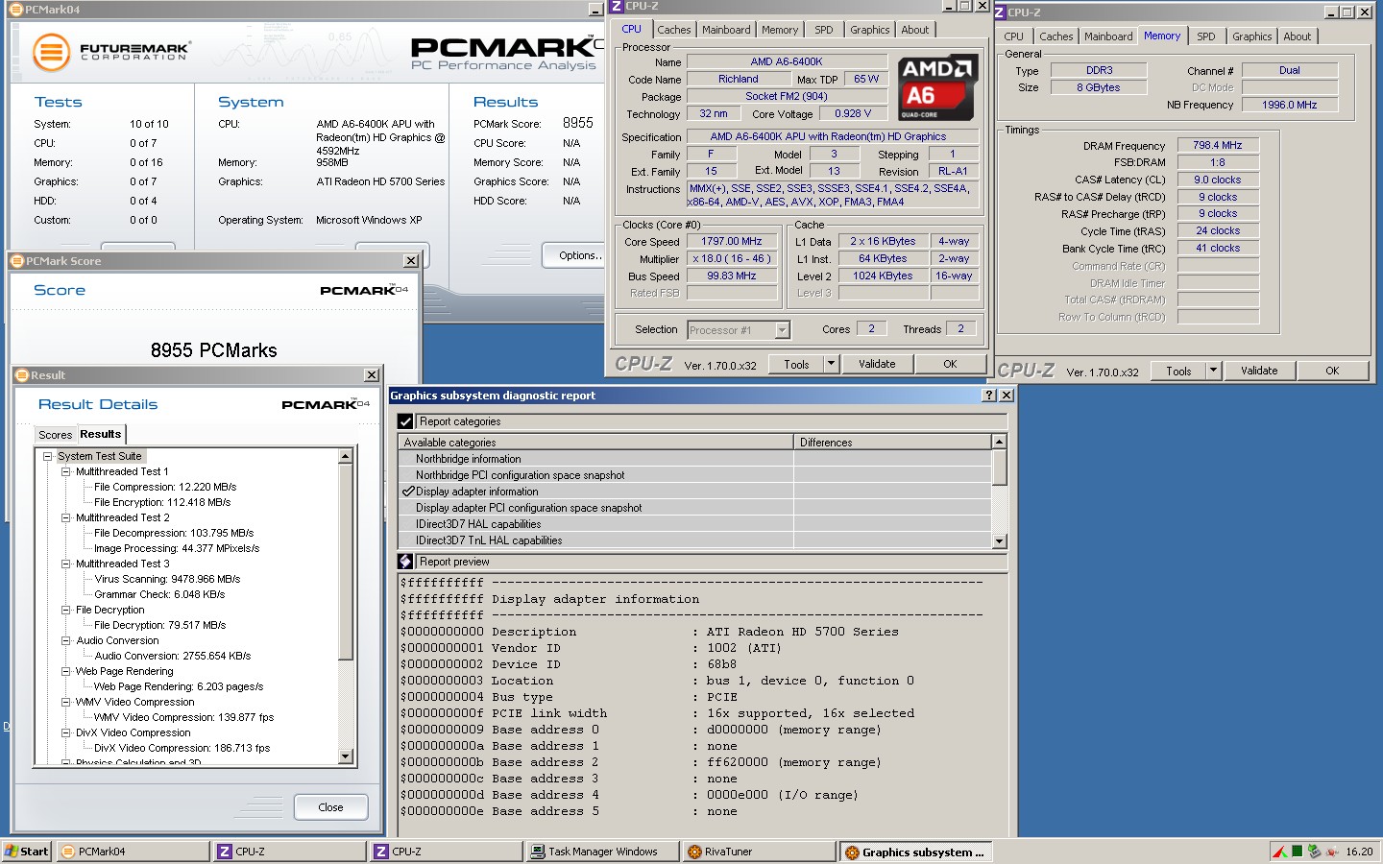The image size is (1383, 864).
Task: Click the CPU-Z Z icon in left CPU-Z title bar
Action: point(618,6)
